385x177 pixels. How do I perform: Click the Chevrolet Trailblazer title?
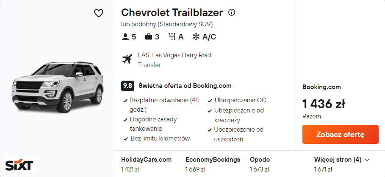point(172,13)
